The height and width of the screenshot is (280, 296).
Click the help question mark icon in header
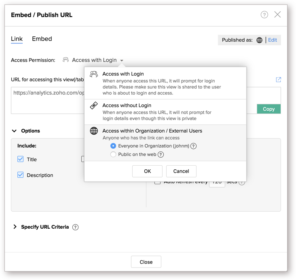264,15
